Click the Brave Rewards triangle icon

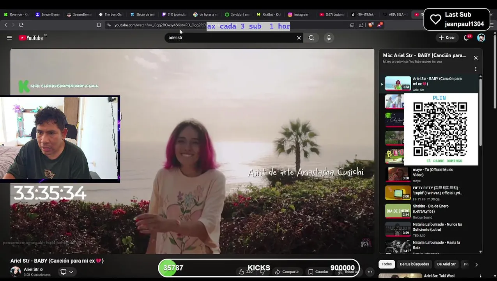coord(380,25)
